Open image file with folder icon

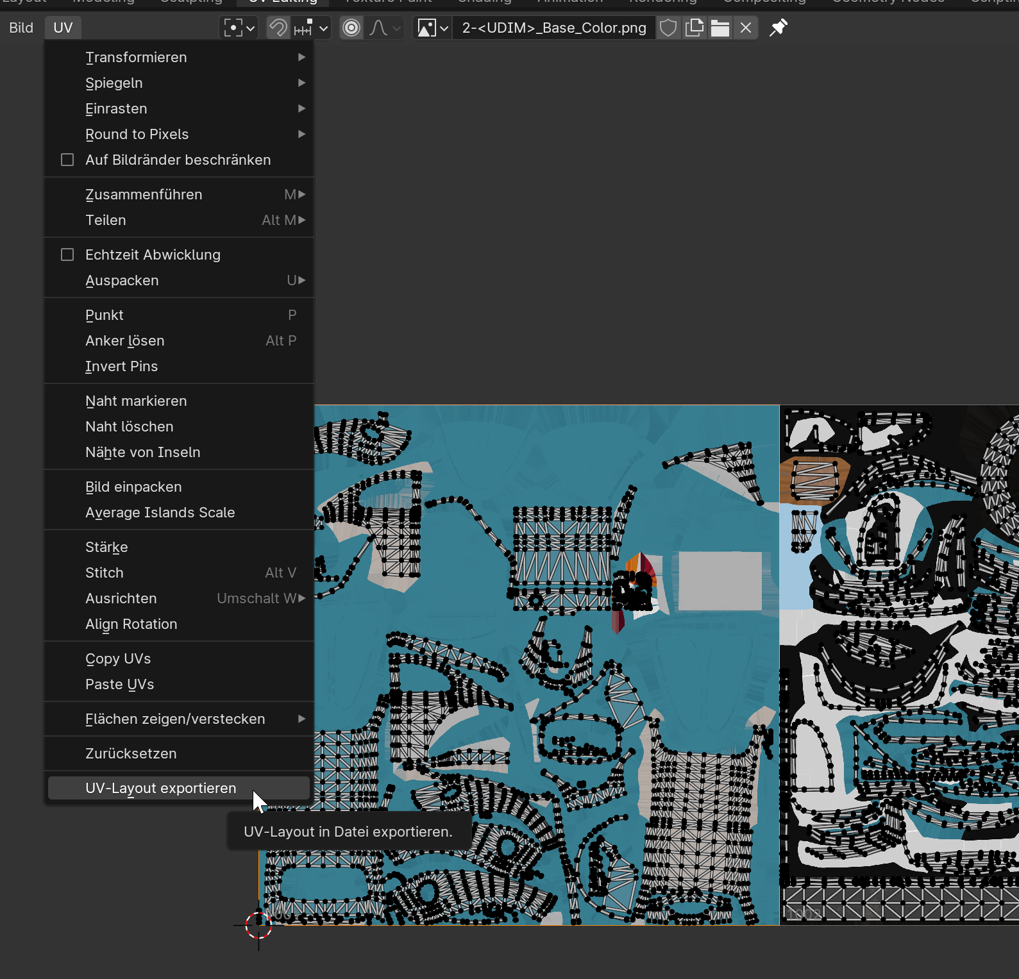(x=720, y=28)
